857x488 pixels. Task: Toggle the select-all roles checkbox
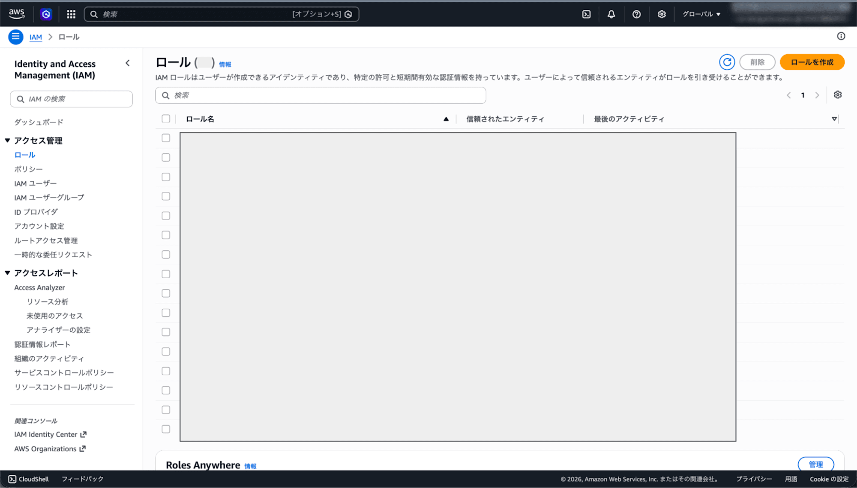coord(166,119)
